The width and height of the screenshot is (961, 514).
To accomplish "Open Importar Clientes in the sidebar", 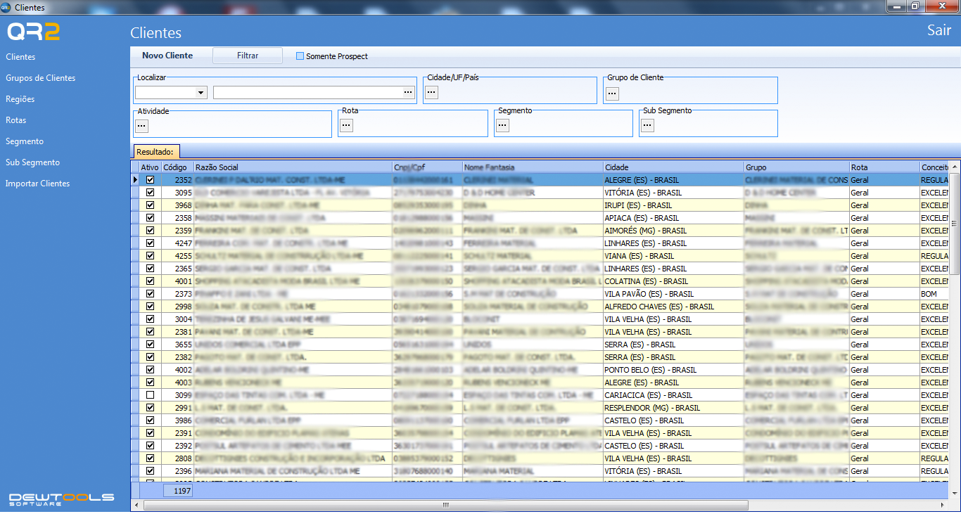I will (x=38, y=184).
